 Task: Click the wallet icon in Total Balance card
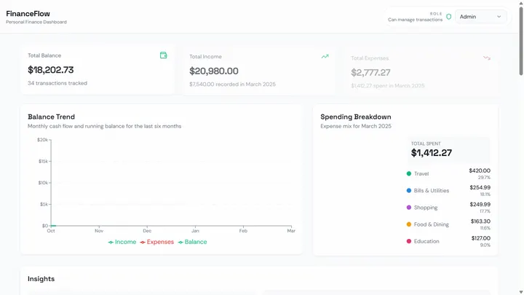pyautogui.click(x=164, y=55)
